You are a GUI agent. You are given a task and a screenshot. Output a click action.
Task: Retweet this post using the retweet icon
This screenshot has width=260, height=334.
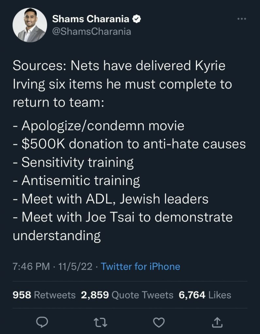(x=101, y=323)
